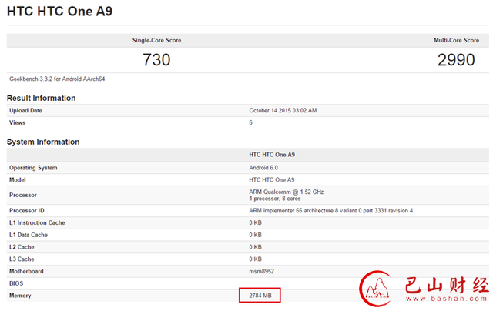Click the "Views" row label
Viewport: 493px width, 311px height.
pos(17,122)
